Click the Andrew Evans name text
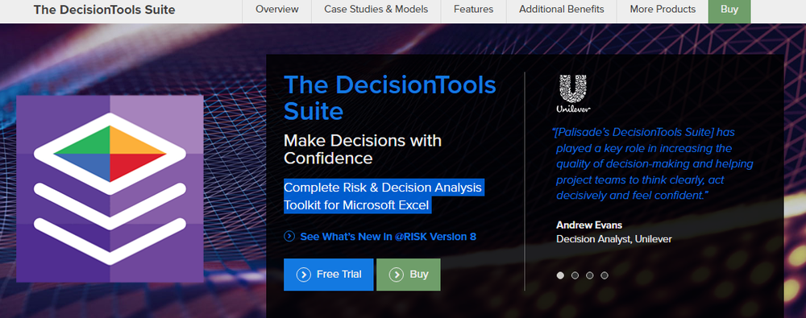The height and width of the screenshot is (318, 806). [x=589, y=225]
